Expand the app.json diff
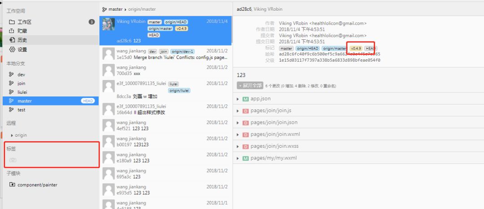484x209 pixels. [238, 99]
